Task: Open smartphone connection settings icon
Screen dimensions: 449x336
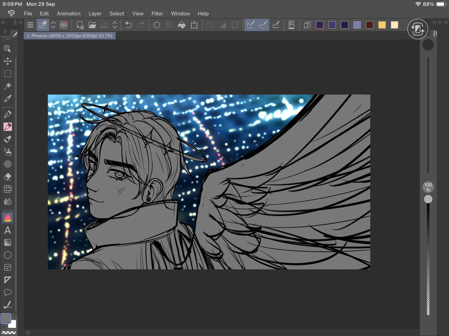Action: (x=291, y=25)
